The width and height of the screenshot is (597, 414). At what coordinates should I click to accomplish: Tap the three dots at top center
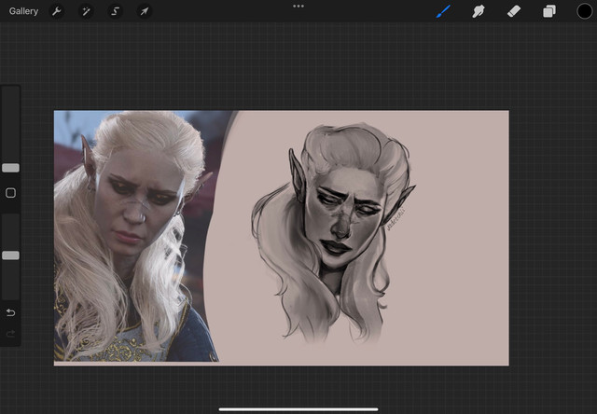coord(298,6)
